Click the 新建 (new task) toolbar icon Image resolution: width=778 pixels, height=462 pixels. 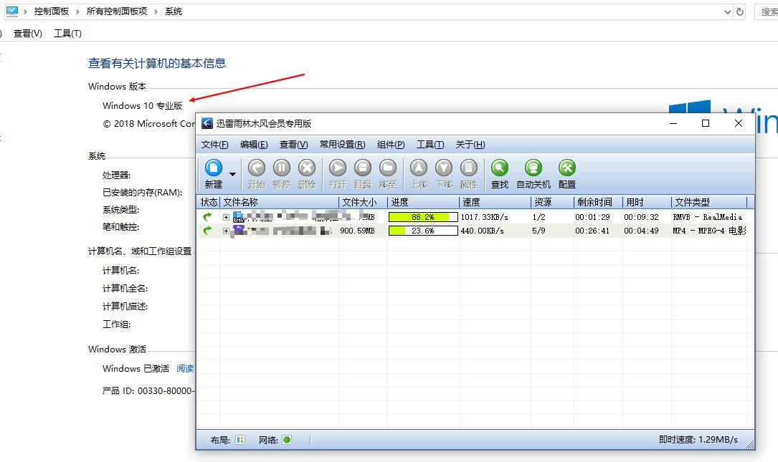click(214, 168)
